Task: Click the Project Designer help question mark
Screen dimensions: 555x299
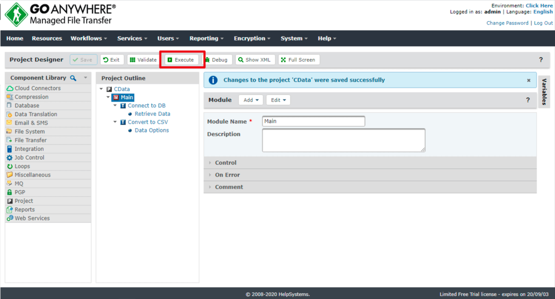Action: pos(541,60)
